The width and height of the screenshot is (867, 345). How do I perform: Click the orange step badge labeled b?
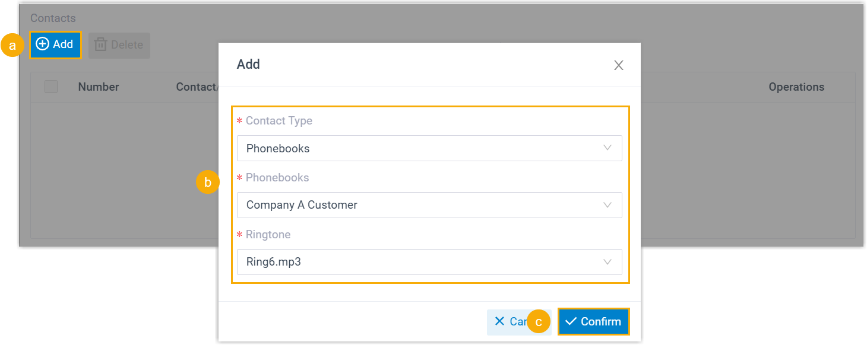(207, 183)
